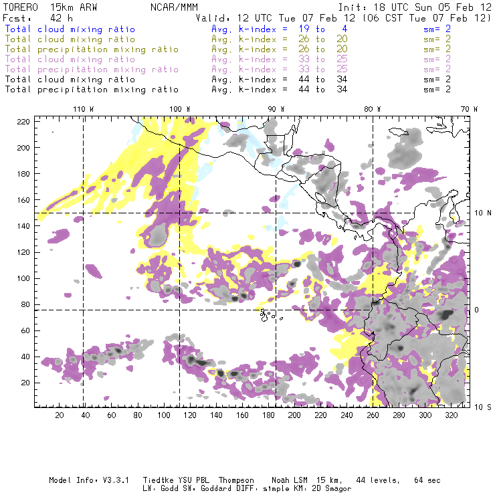Click "k-index = 26 to 20" on olive cloud row
Image resolution: width=495 pixels, height=495 pixels.
click(293, 39)
